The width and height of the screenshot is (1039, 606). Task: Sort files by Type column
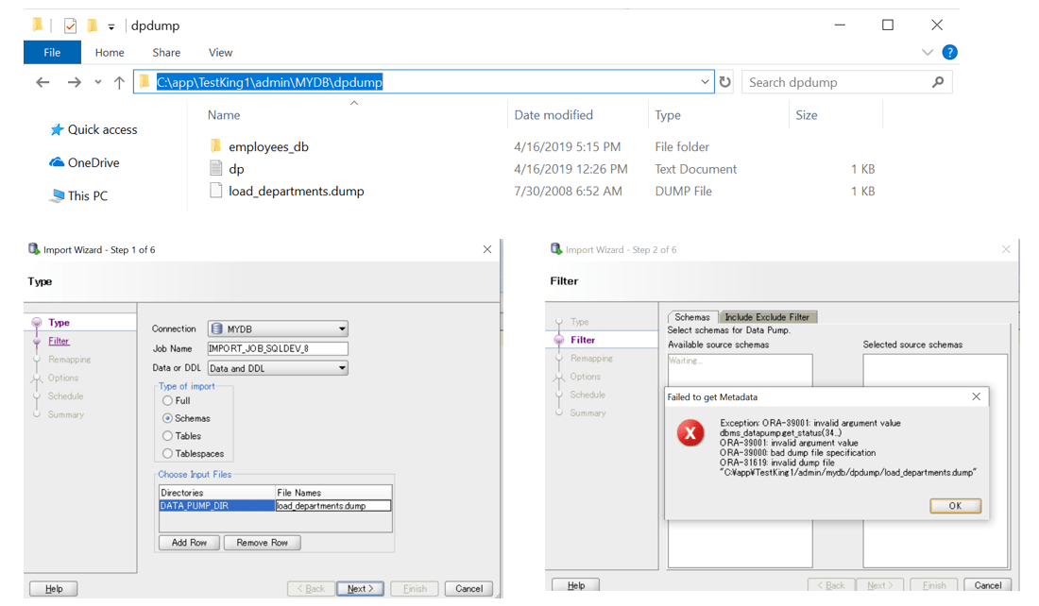667,115
